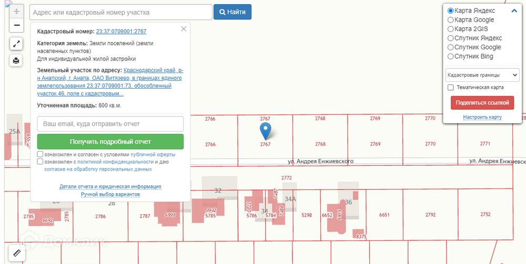Click the Найти search button
Viewport: 526px width, 264px height.
(232, 12)
